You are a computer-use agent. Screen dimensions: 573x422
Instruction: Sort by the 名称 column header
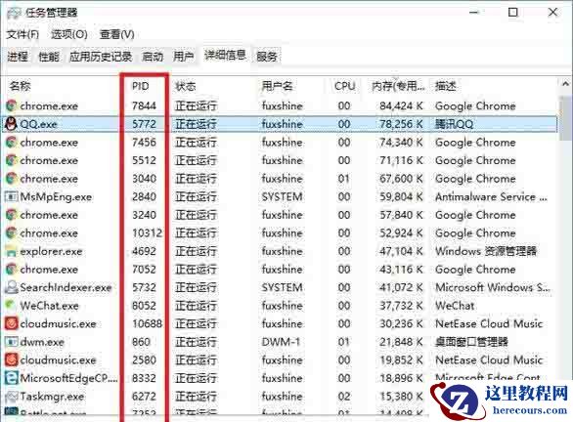(21, 86)
